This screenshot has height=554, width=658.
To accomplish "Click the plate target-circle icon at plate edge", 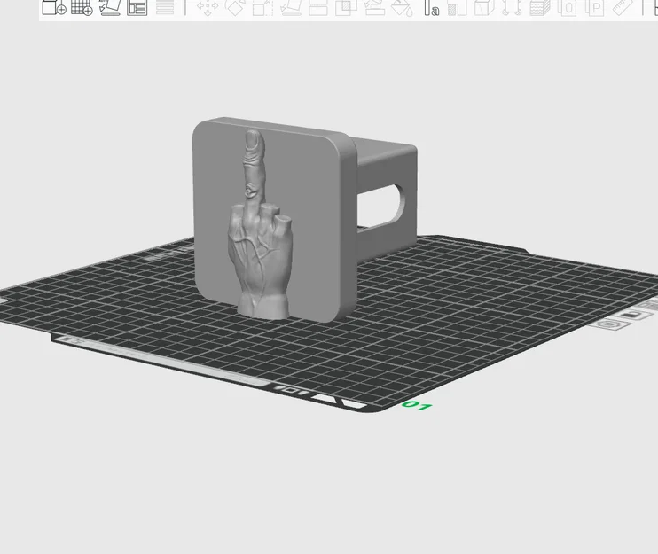I will 609,324.
